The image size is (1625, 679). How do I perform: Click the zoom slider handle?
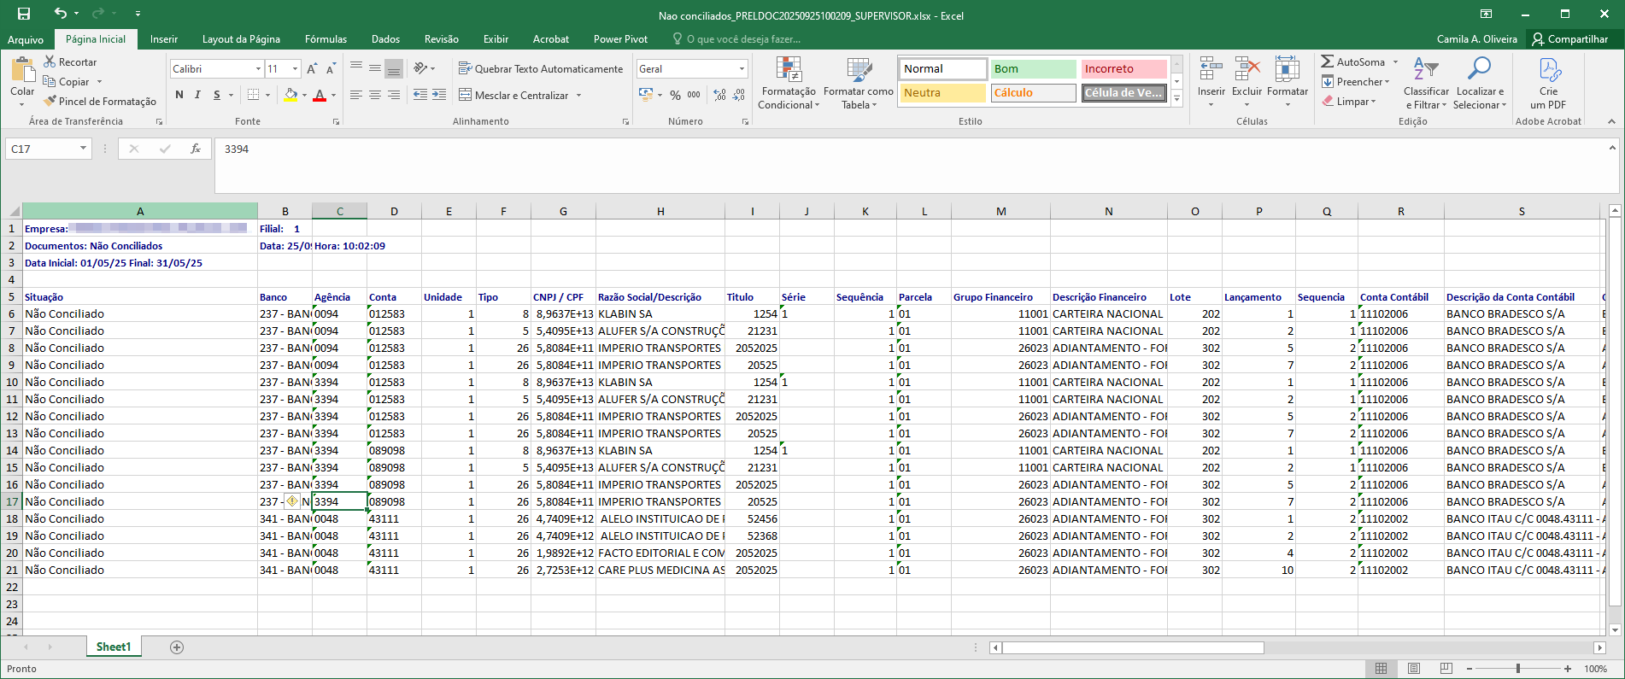tap(1518, 669)
